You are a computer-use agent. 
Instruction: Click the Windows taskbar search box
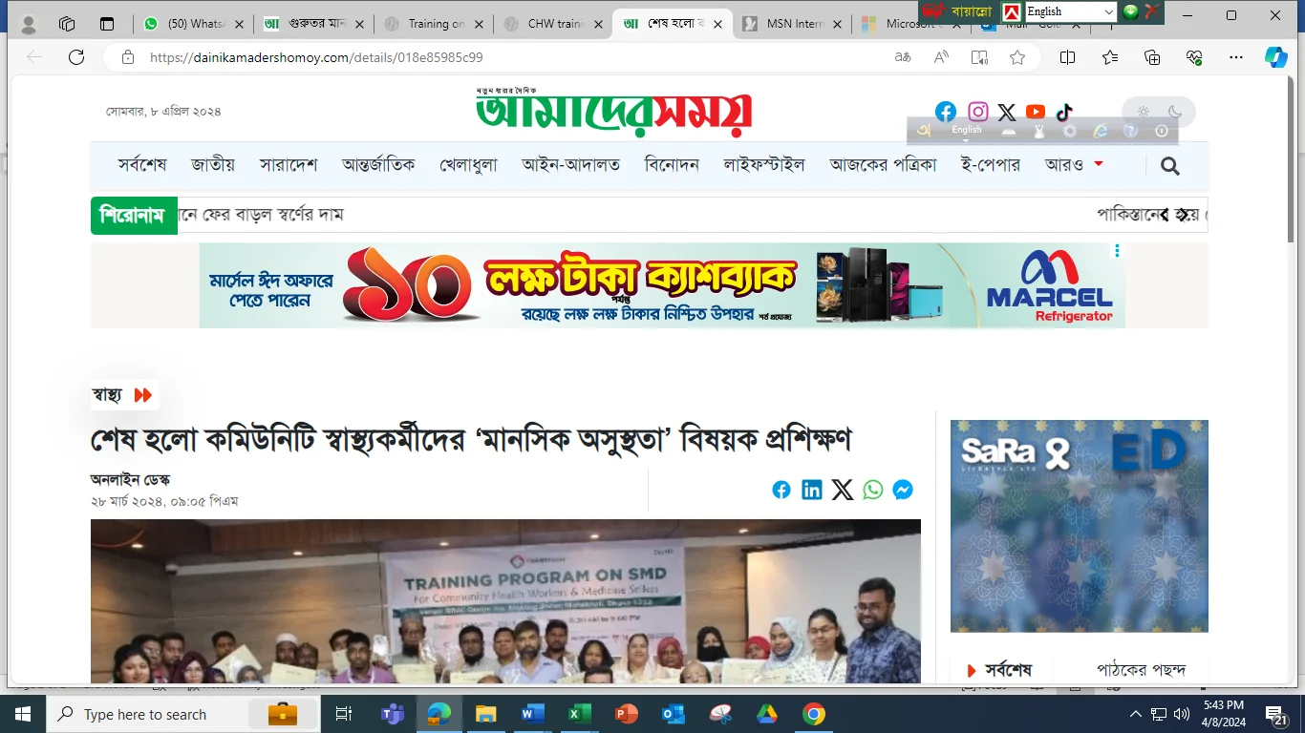click(x=182, y=714)
